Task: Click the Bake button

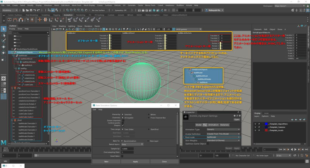Action: 106,162
